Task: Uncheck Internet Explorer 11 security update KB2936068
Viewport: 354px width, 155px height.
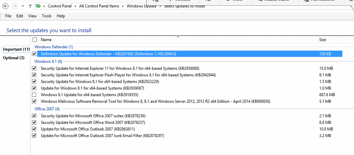Action: tap(34, 68)
